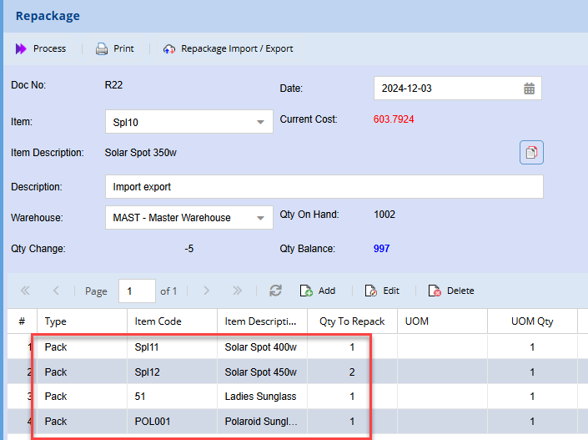Click the Process toolbar button
Screen dimensions: 588x440
point(41,48)
